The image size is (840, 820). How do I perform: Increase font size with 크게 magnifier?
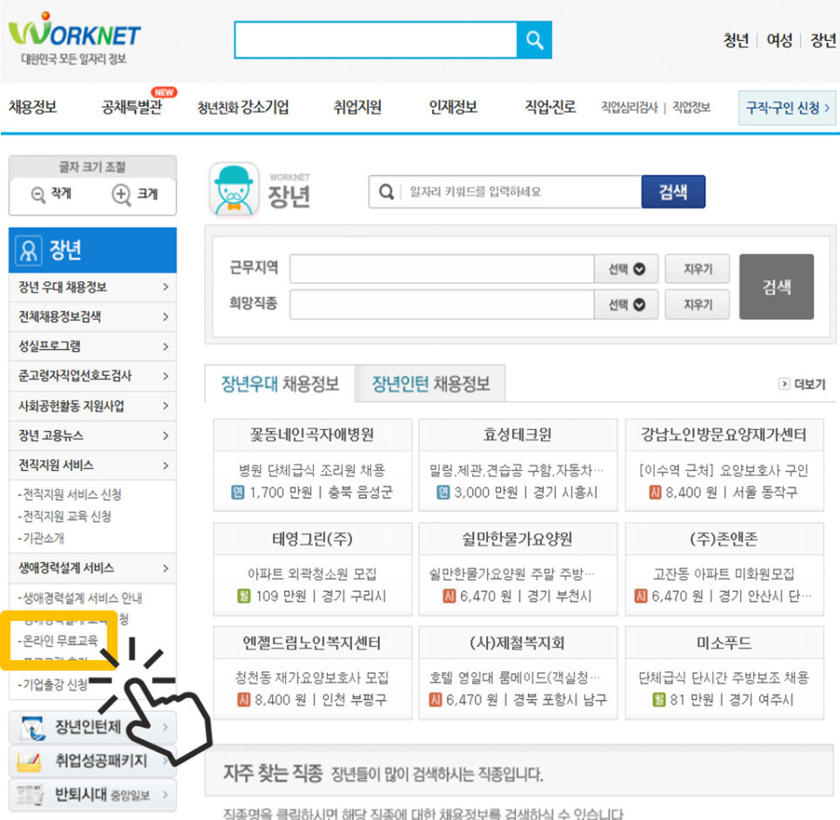pyautogui.click(x=121, y=195)
